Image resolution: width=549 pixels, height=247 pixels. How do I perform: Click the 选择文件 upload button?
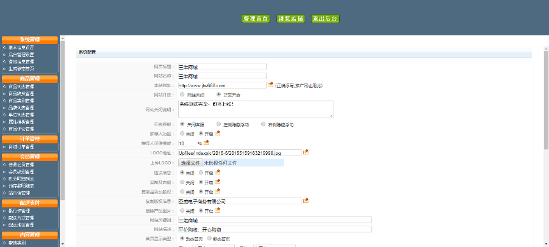click(190, 163)
